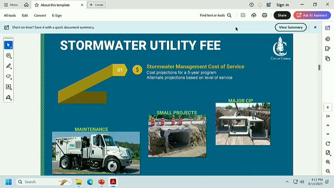Open PowerPoint from taskbar

pyautogui.click(x=102, y=182)
